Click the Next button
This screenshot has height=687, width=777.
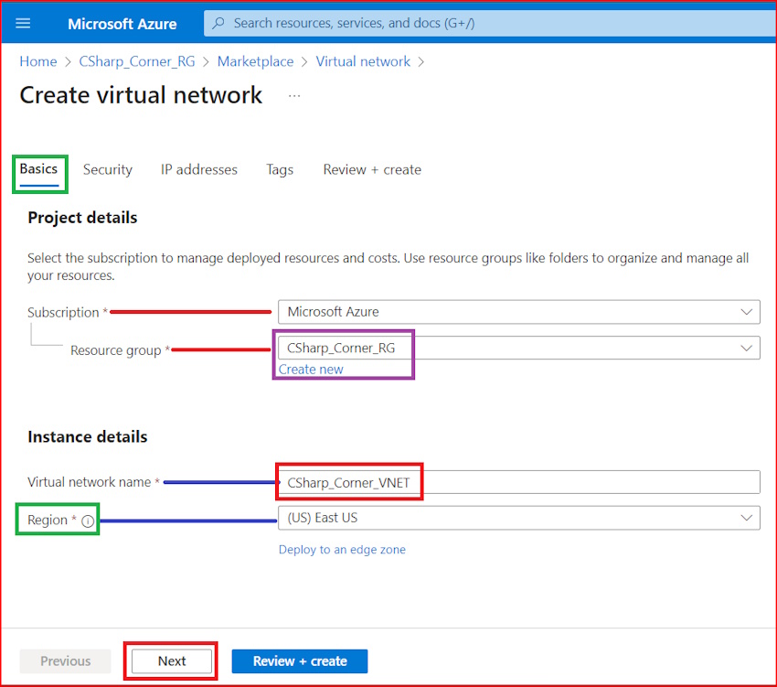170,660
